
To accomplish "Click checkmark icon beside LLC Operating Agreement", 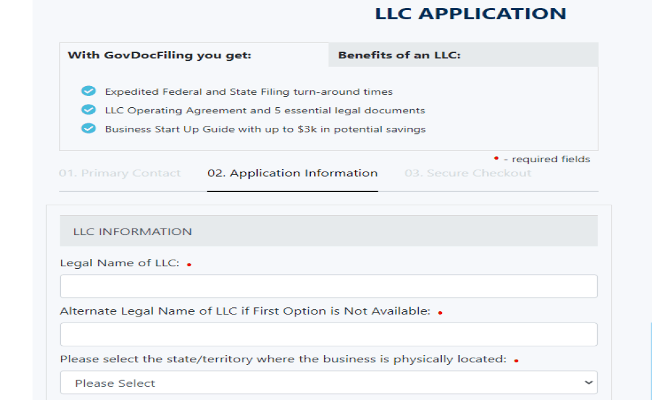I will coord(88,109).
